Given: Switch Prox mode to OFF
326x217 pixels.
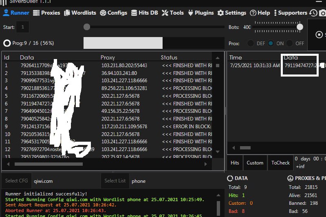Looking at the screenshot, I should click(x=290, y=43).
